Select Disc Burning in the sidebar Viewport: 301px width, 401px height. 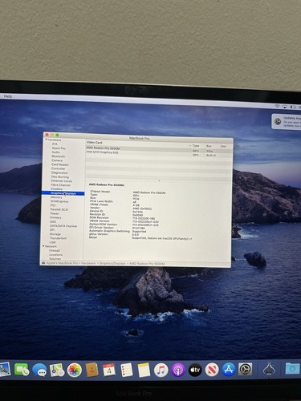[60, 176]
